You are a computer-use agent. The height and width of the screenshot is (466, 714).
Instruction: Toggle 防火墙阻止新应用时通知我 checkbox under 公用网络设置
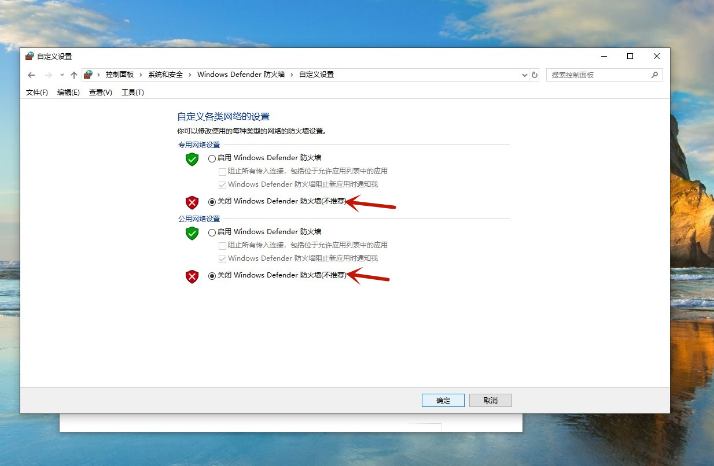click(222, 259)
